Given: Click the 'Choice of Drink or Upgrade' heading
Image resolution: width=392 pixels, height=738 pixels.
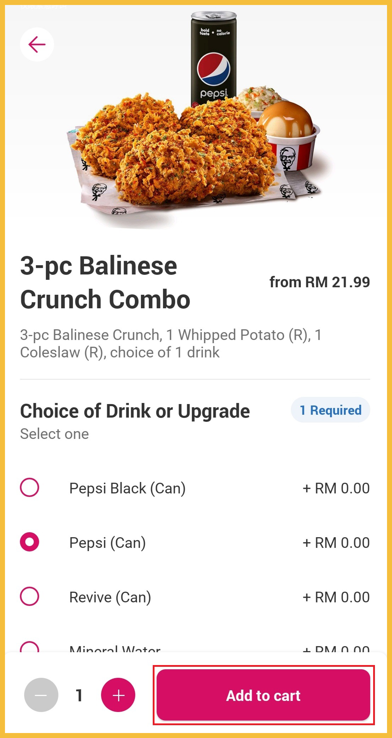Looking at the screenshot, I should click(135, 411).
